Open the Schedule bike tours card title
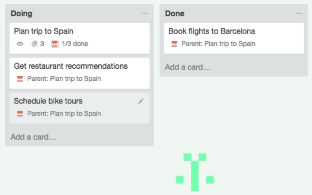Image resolution: width=312 pixels, height=195 pixels. [x=48, y=101]
